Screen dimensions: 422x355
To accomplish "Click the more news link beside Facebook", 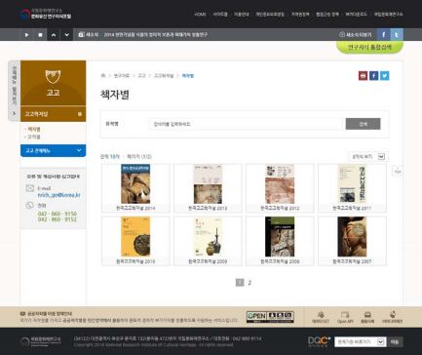I will 355,34.
